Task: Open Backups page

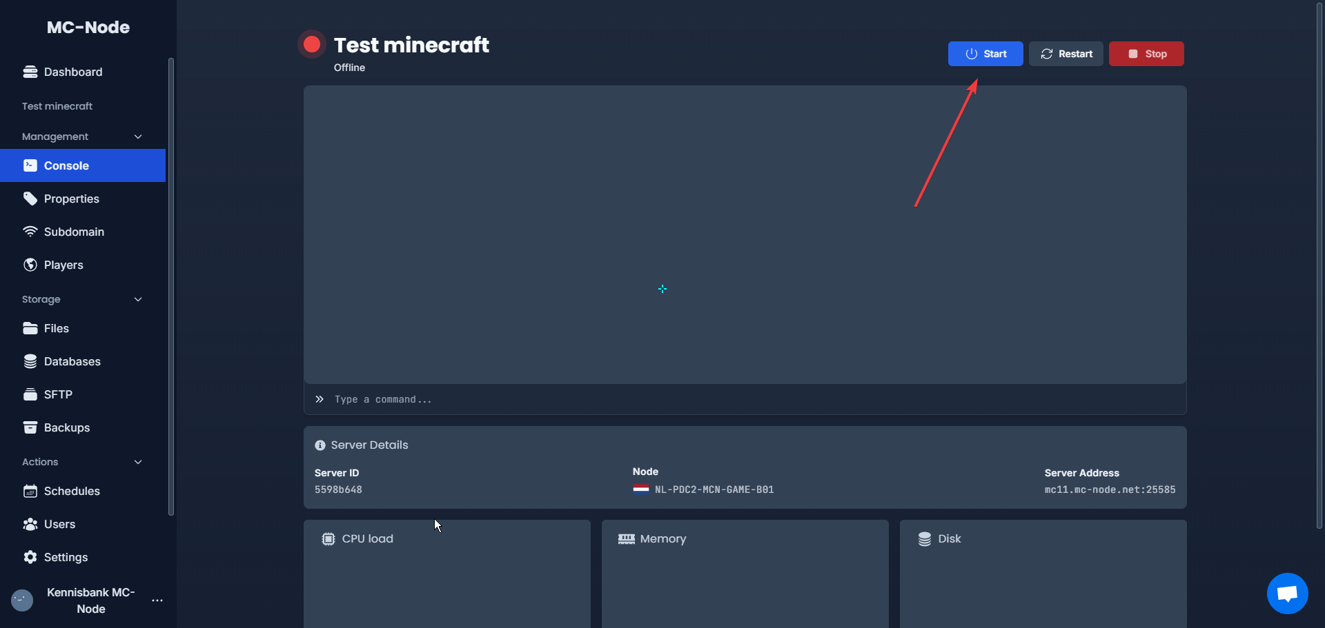Action: [83, 427]
